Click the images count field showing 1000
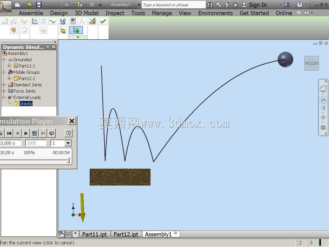329x247 pixels. [36, 143]
